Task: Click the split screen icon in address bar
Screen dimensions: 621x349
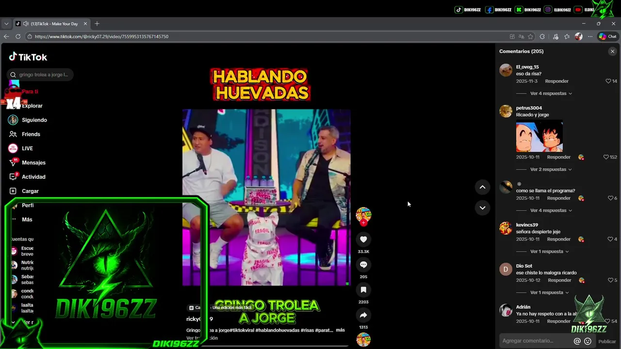Action: (512, 36)
